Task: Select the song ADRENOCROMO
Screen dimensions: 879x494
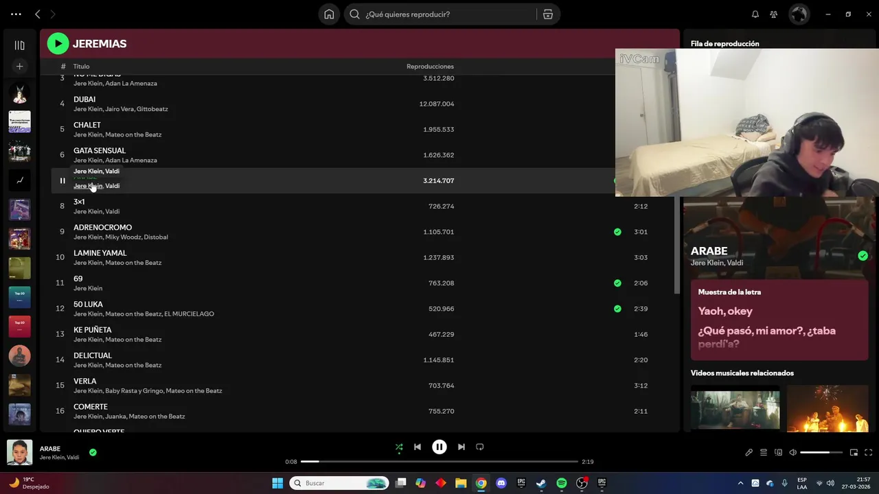Action: (x=102, y=227)
